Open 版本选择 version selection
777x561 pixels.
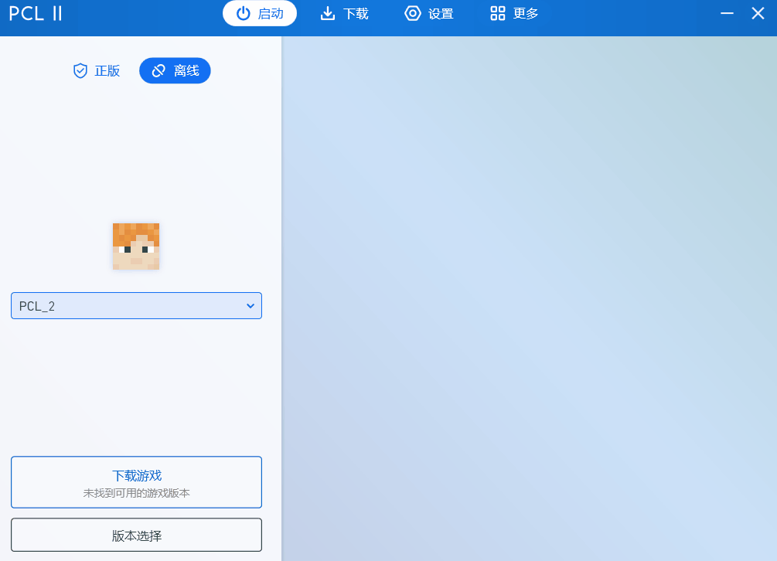point(136,535)
